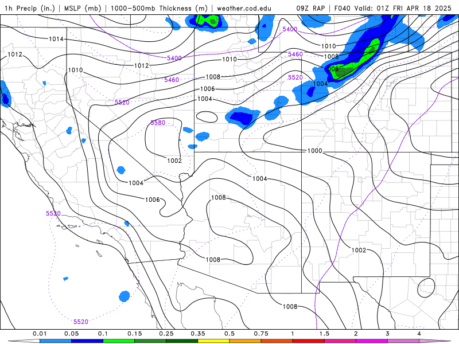Click the light blue 0.01–0.05 legend swatch
This screenshot has height=344, width=459.
point(56,341)
